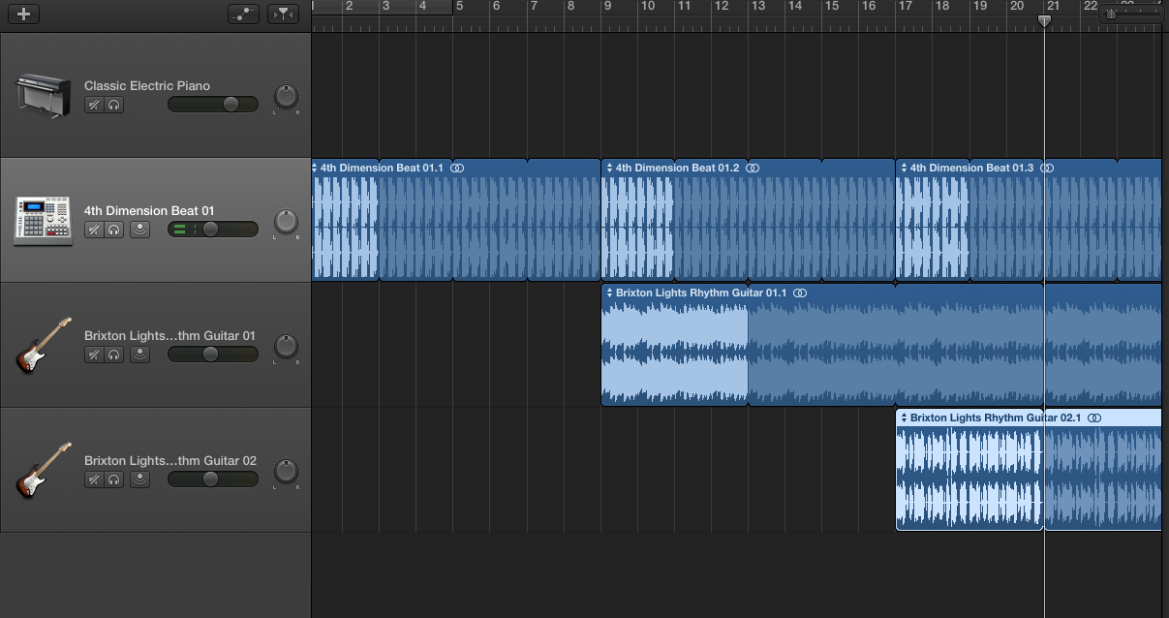This screenshot has width=1169, height=618.
Task: Mute the Classic Electric Piano track
Action: [94, 105]
